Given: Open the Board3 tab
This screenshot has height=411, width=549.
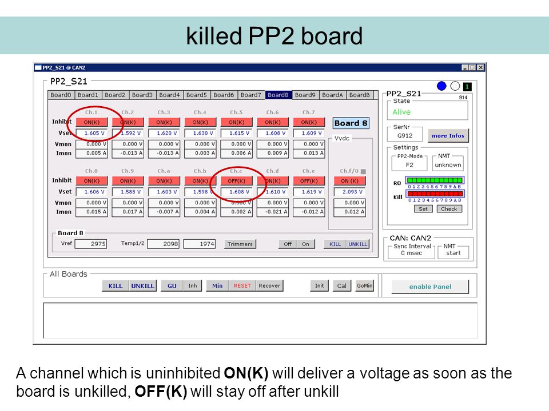Looking at the screenshot, I should (142, 95).
